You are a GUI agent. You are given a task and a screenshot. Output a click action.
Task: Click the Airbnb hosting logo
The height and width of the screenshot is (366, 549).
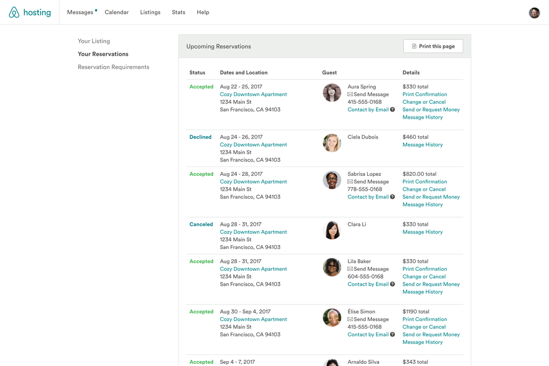30,12
